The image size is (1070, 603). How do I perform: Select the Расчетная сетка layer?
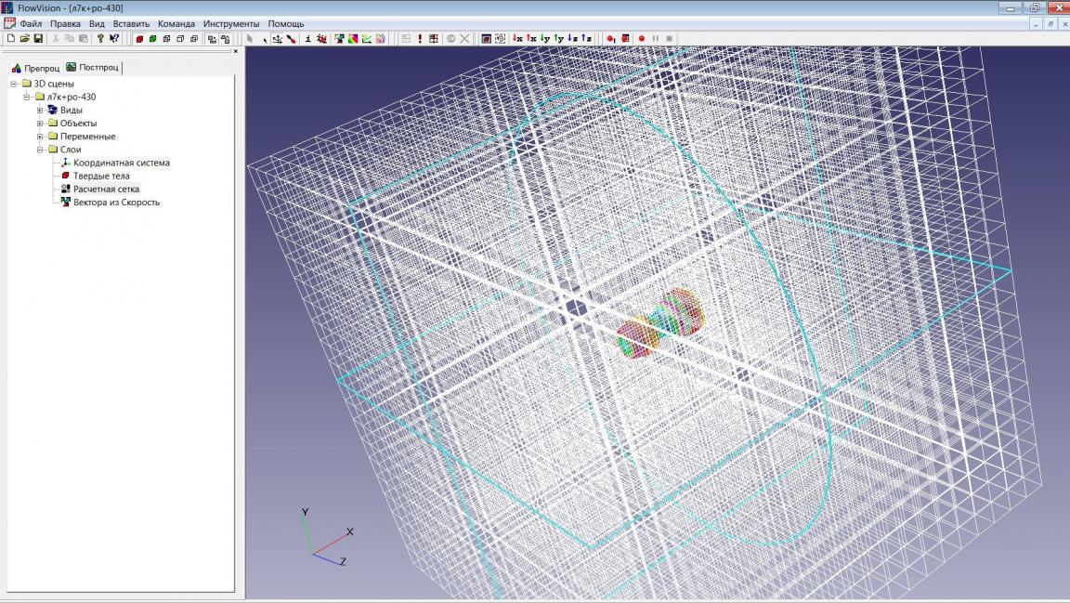tap(106, 189)
